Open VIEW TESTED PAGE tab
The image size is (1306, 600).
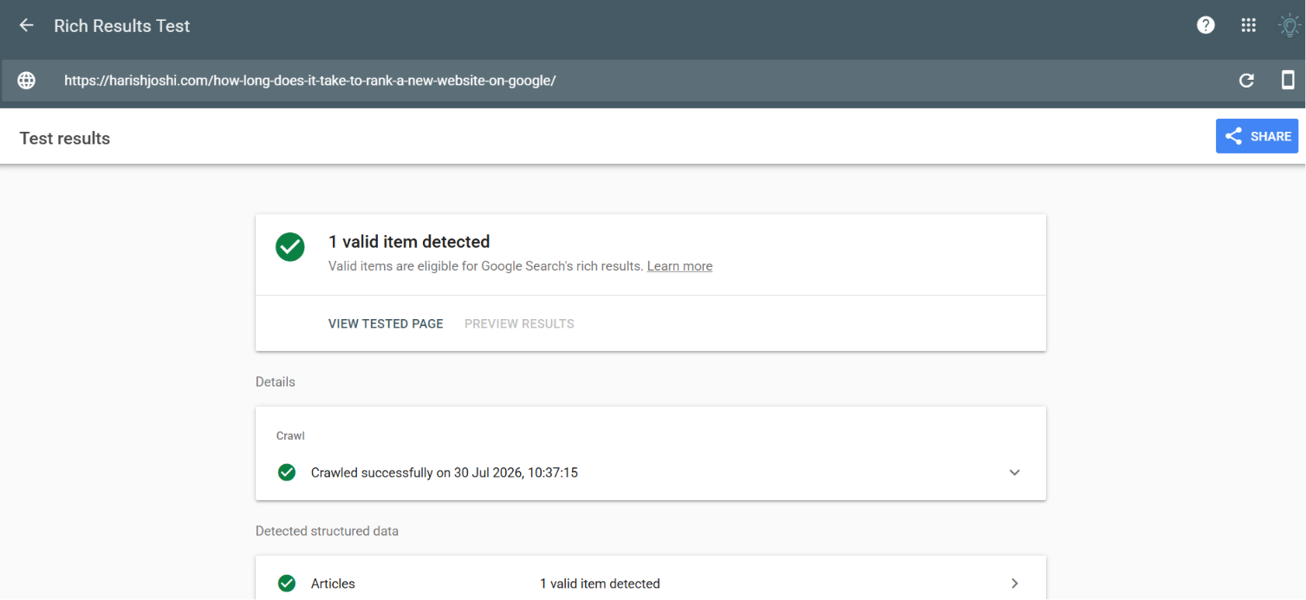(386, 323)
